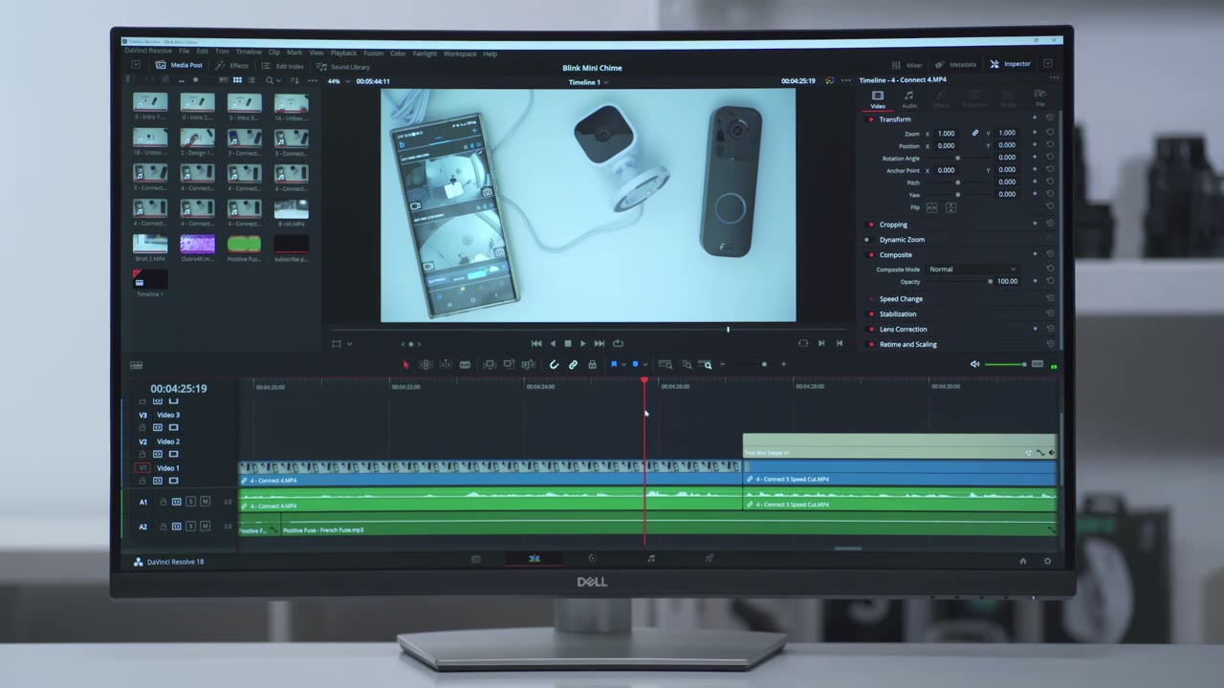Expand the Retime and Scaling section
The image size is (1224, 688).
pos(907,344)
